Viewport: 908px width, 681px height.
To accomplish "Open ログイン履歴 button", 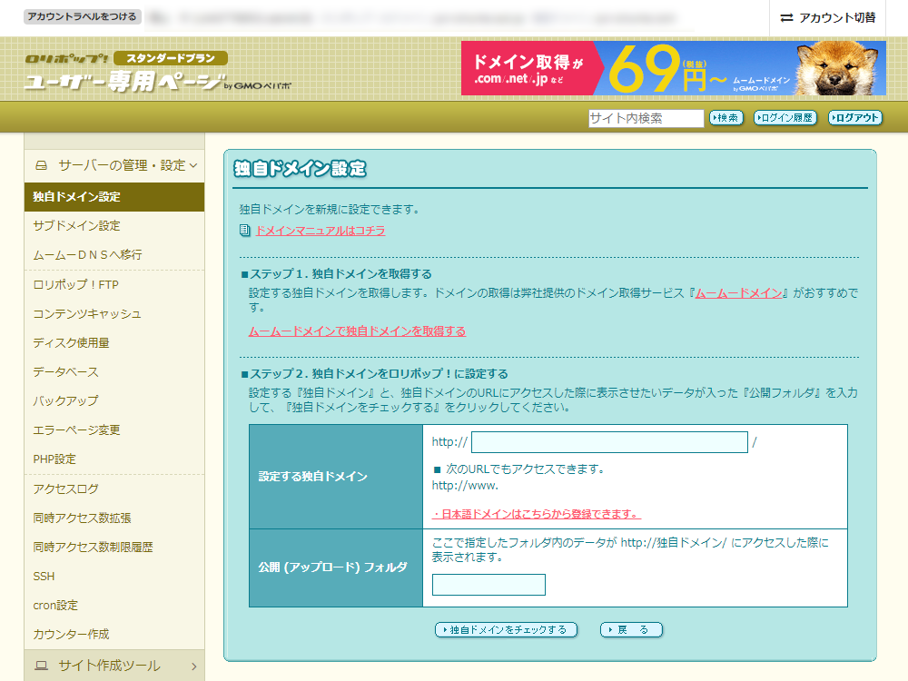I will [785, 118].
